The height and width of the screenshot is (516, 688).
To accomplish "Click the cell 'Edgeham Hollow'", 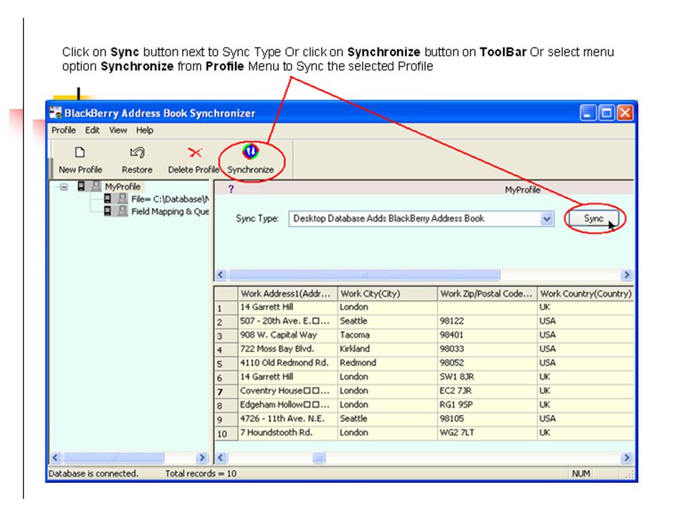I will (287, 405).
